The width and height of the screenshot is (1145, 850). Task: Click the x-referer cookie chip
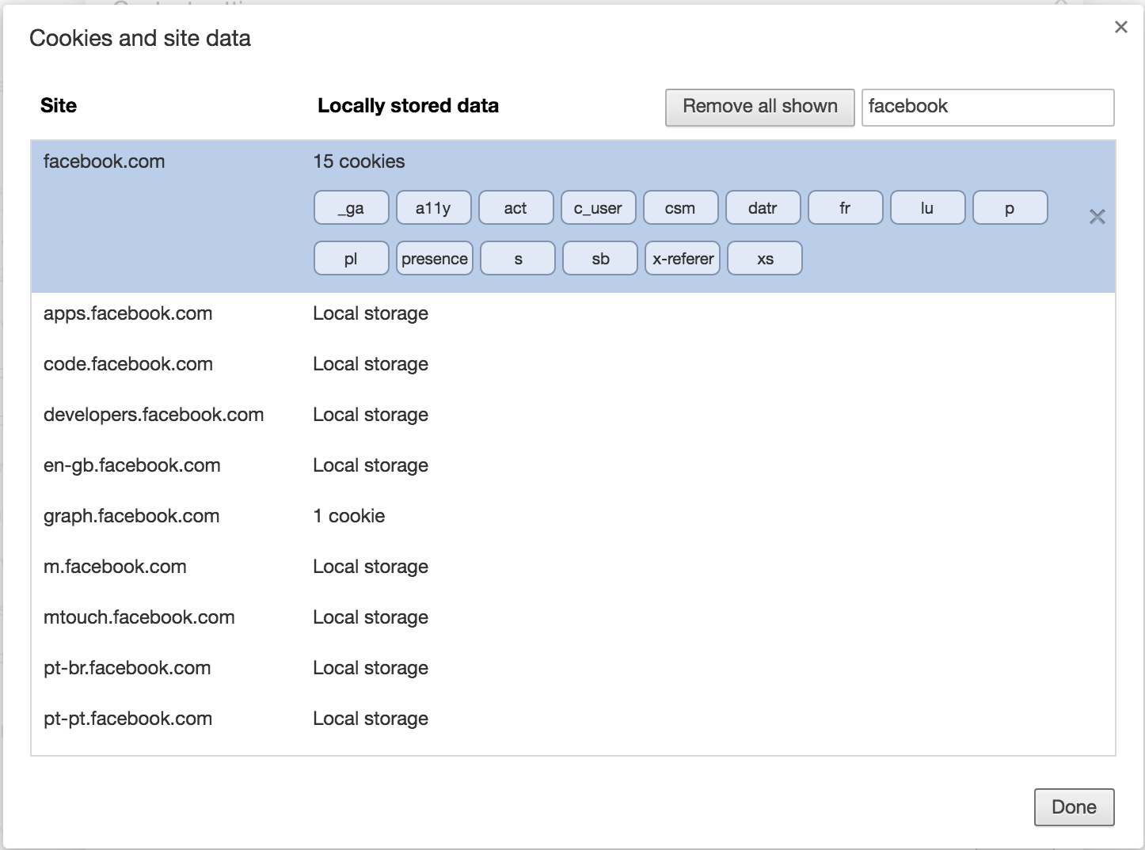click(683, 259)
